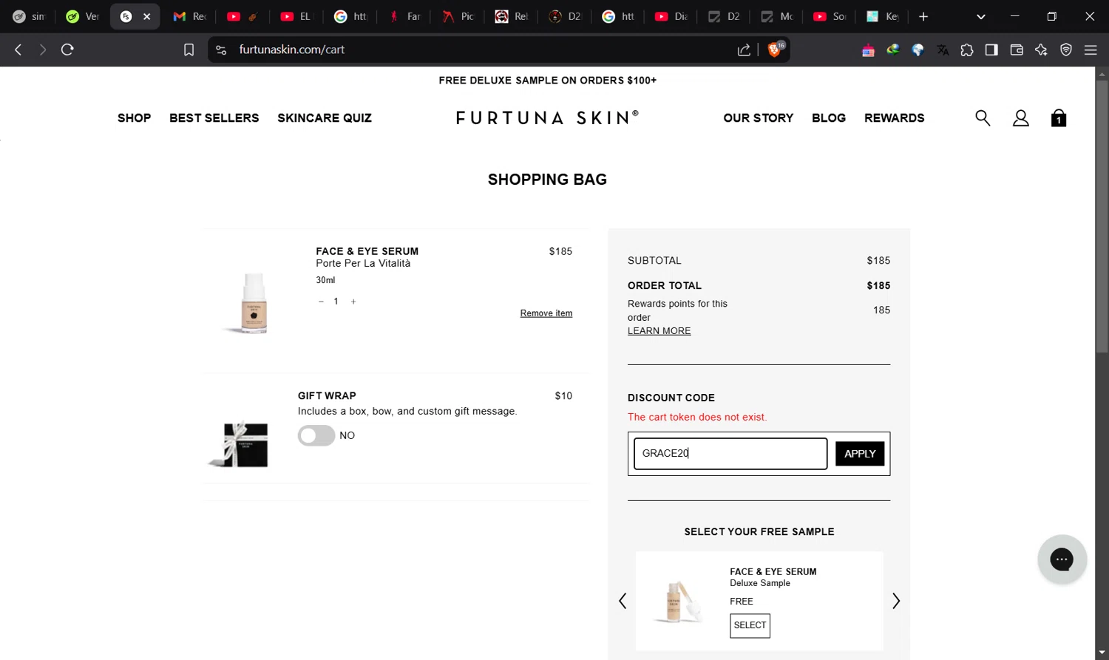Switch to the 'Dia' YouTube browser tab
The width and height of the screenshot is (1109, 660).
(671, 16)
